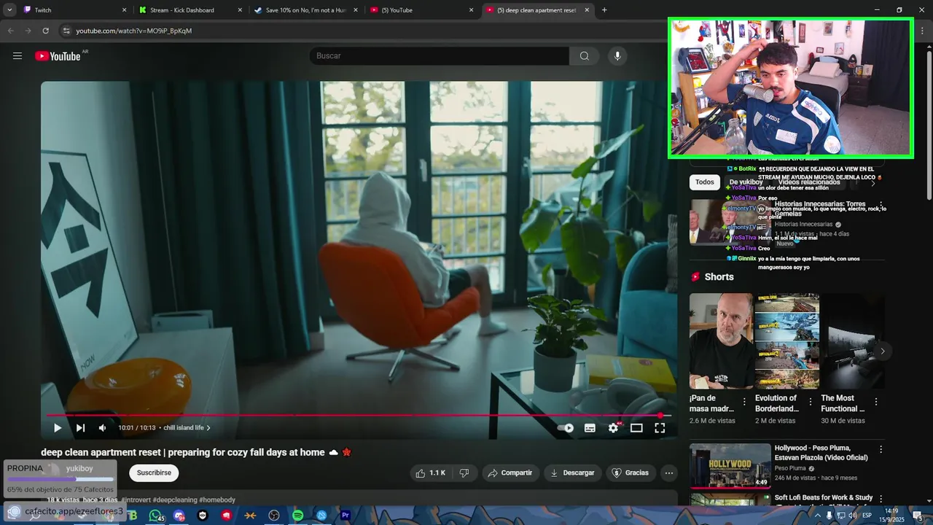Select the Todos filter chip

click(705, 182)
